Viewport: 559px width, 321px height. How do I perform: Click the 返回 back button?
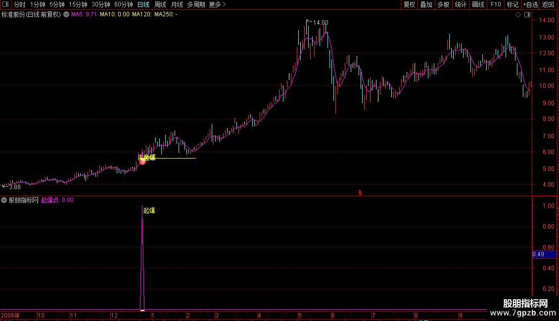click(548, 4)
